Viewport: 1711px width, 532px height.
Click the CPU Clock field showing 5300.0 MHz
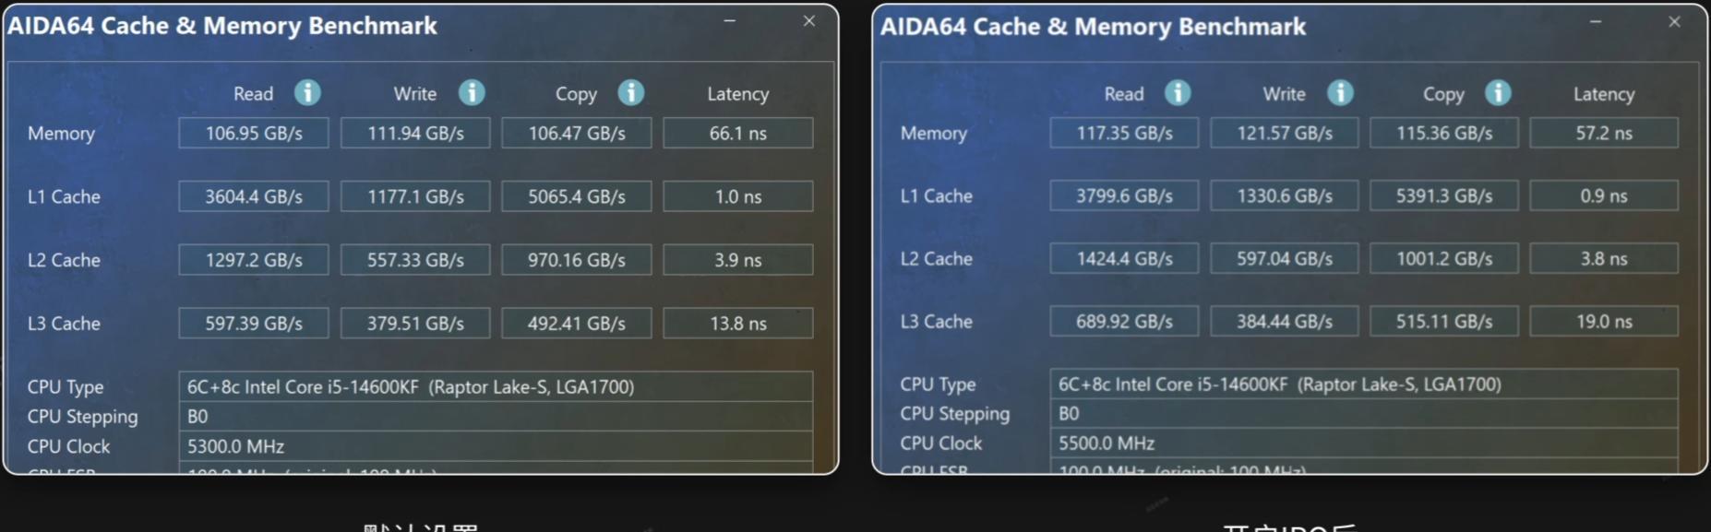click(495, 446)
